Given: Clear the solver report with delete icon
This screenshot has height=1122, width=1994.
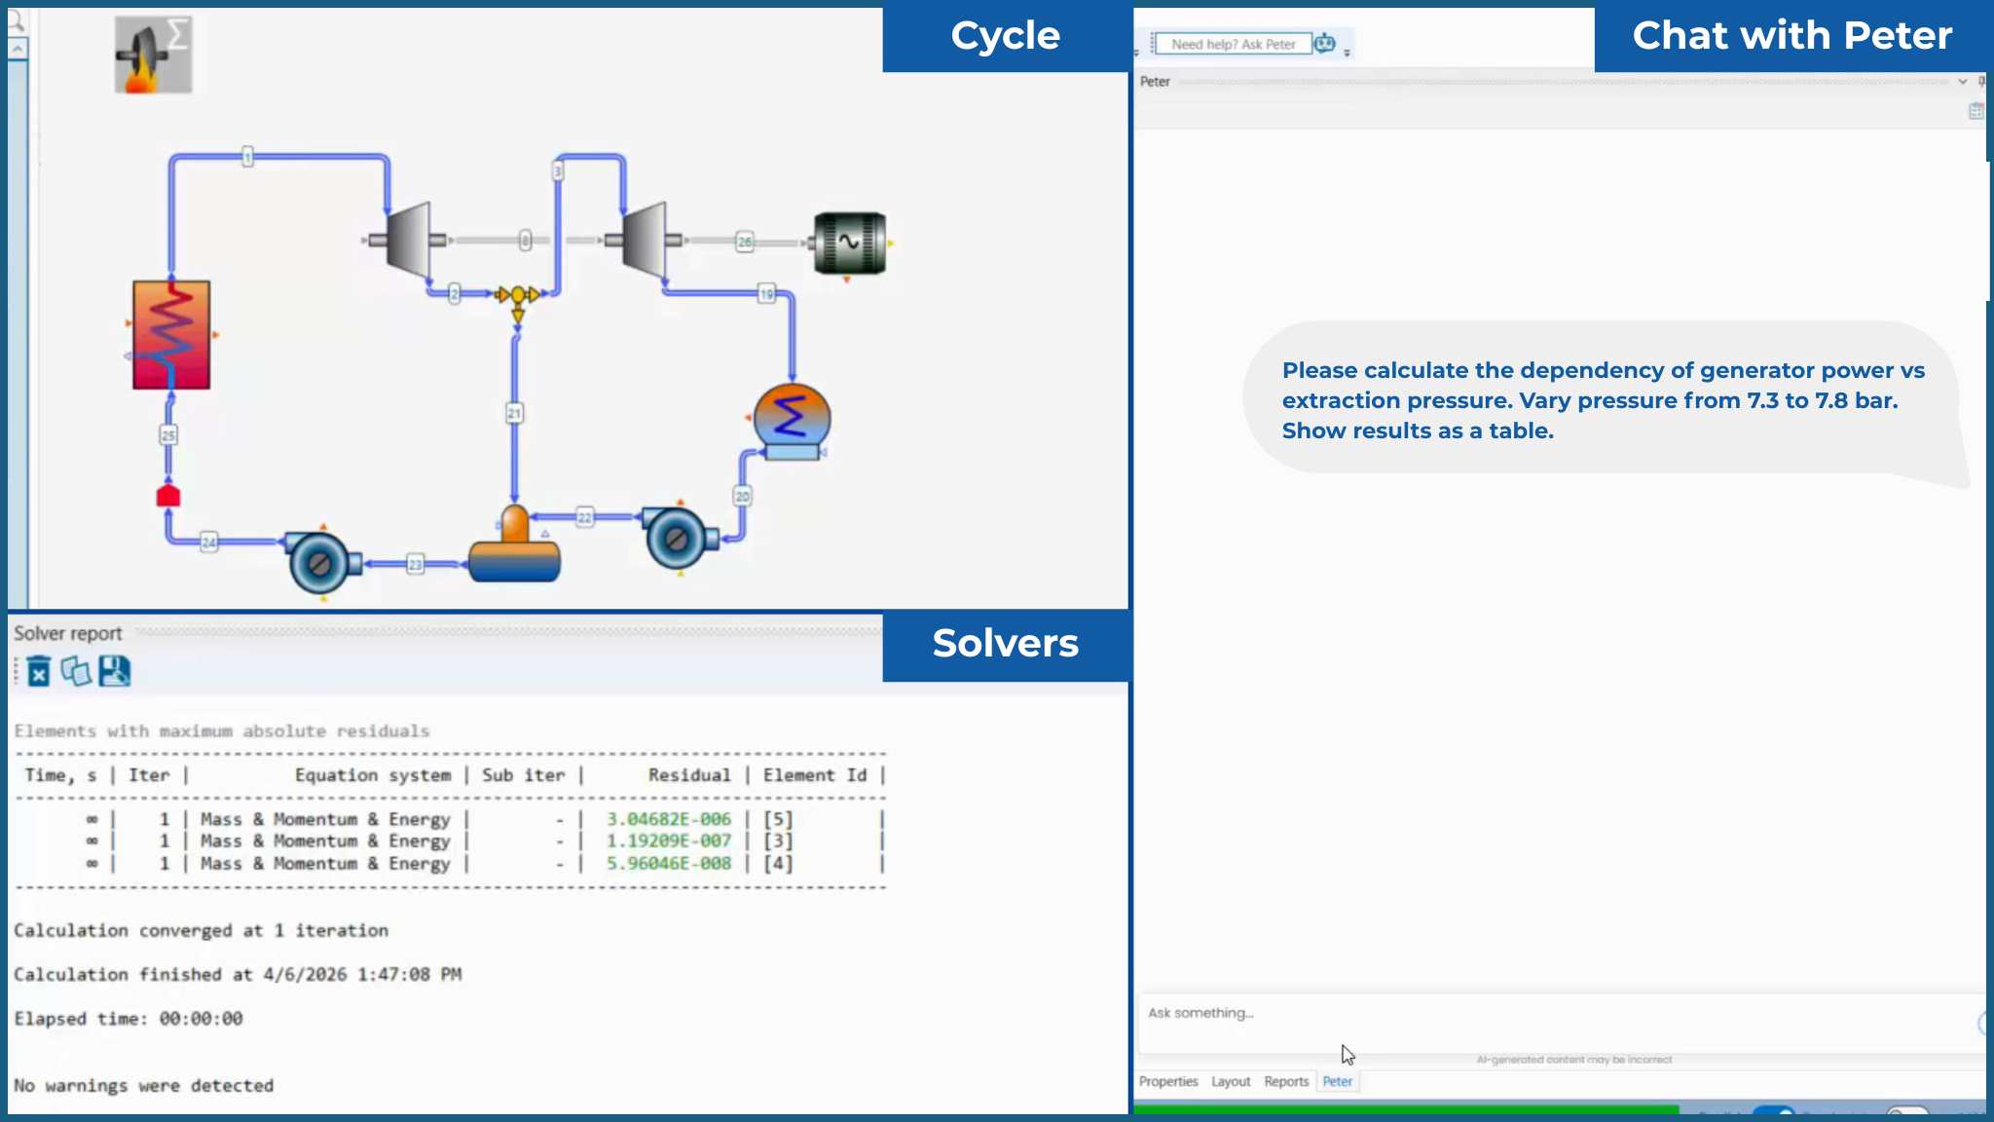Looking at the screenshot, I should coord(38,671).
